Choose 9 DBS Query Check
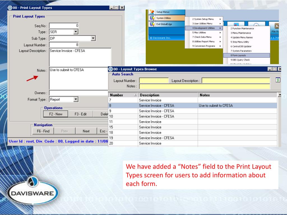This screenshot has height=215, width=287. click(247, 60)
